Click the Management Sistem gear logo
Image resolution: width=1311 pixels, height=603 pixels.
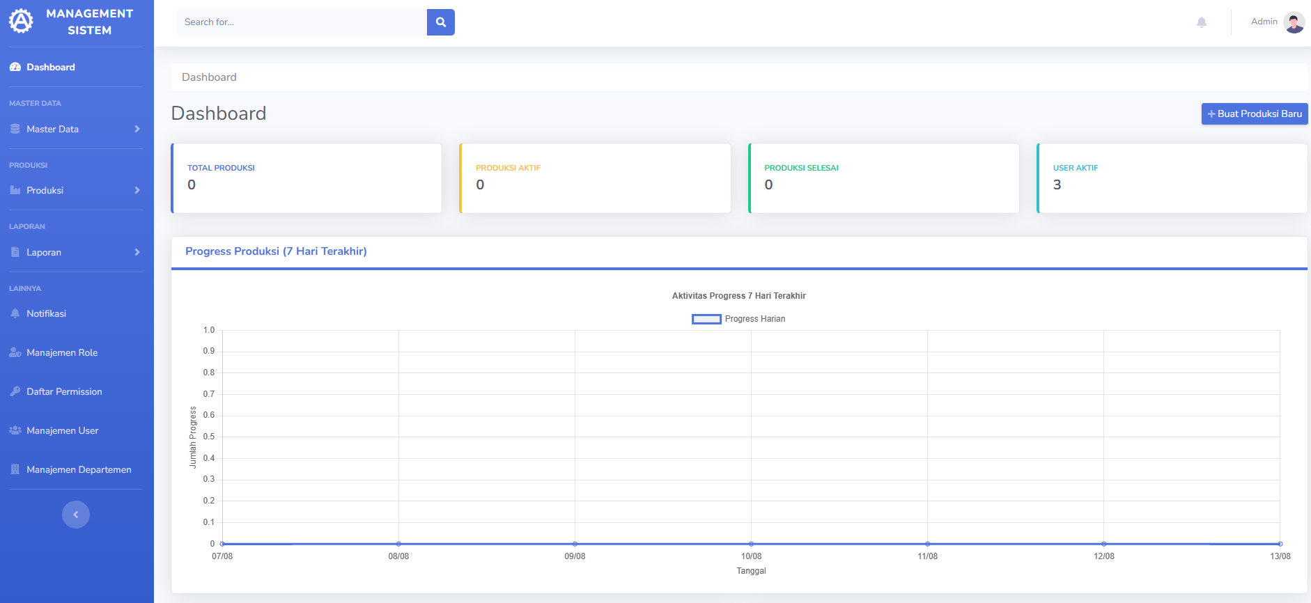(21, 22)
